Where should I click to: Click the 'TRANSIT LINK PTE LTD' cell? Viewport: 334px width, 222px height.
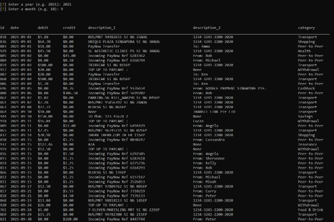214,112
